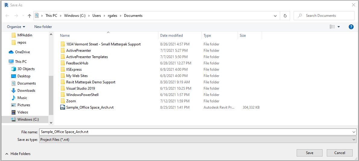Open the recent locations dropdown arrow
The image size is (359, 161).
click(x=23, y=16)
